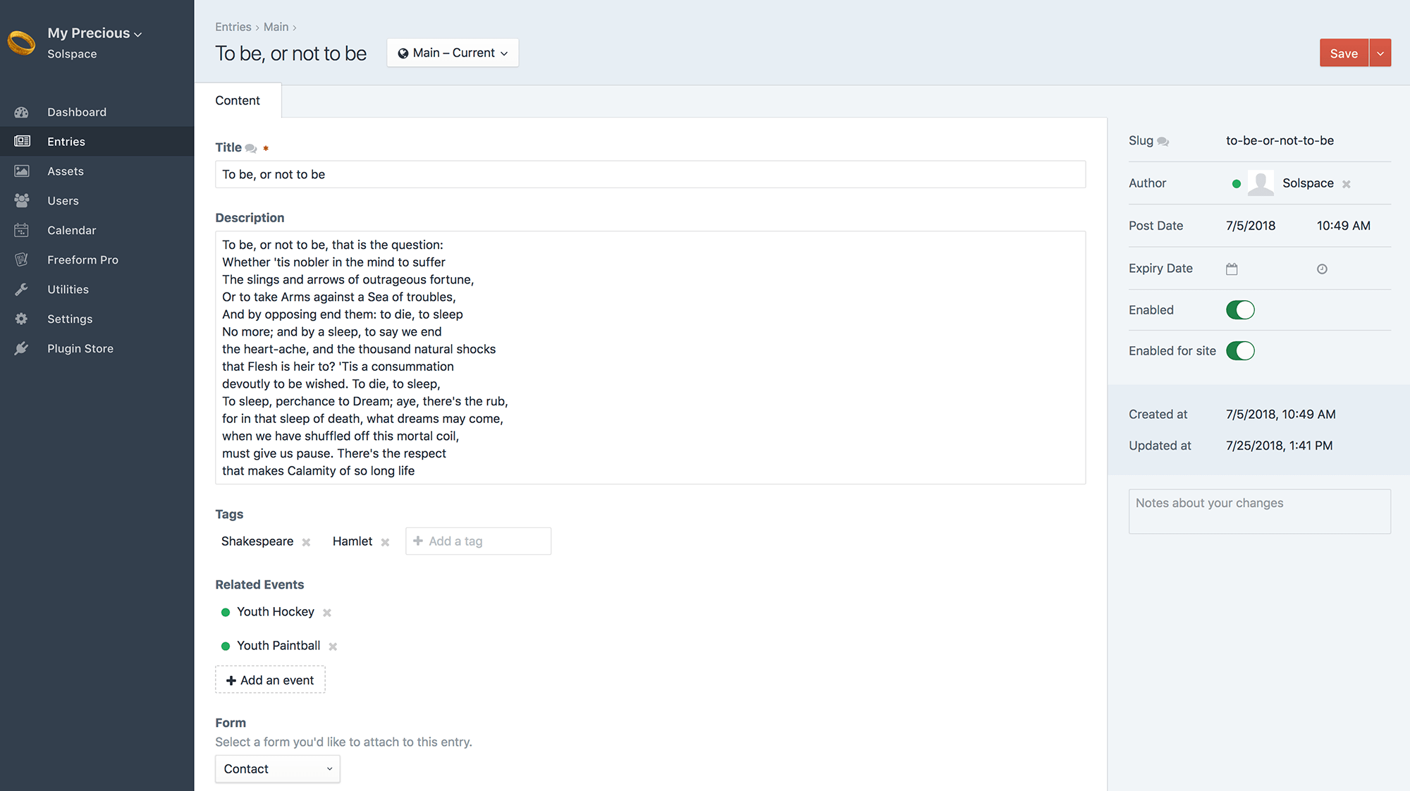Toggle the Enabled for site switch
The image size is (1410, 791).
1240,351
